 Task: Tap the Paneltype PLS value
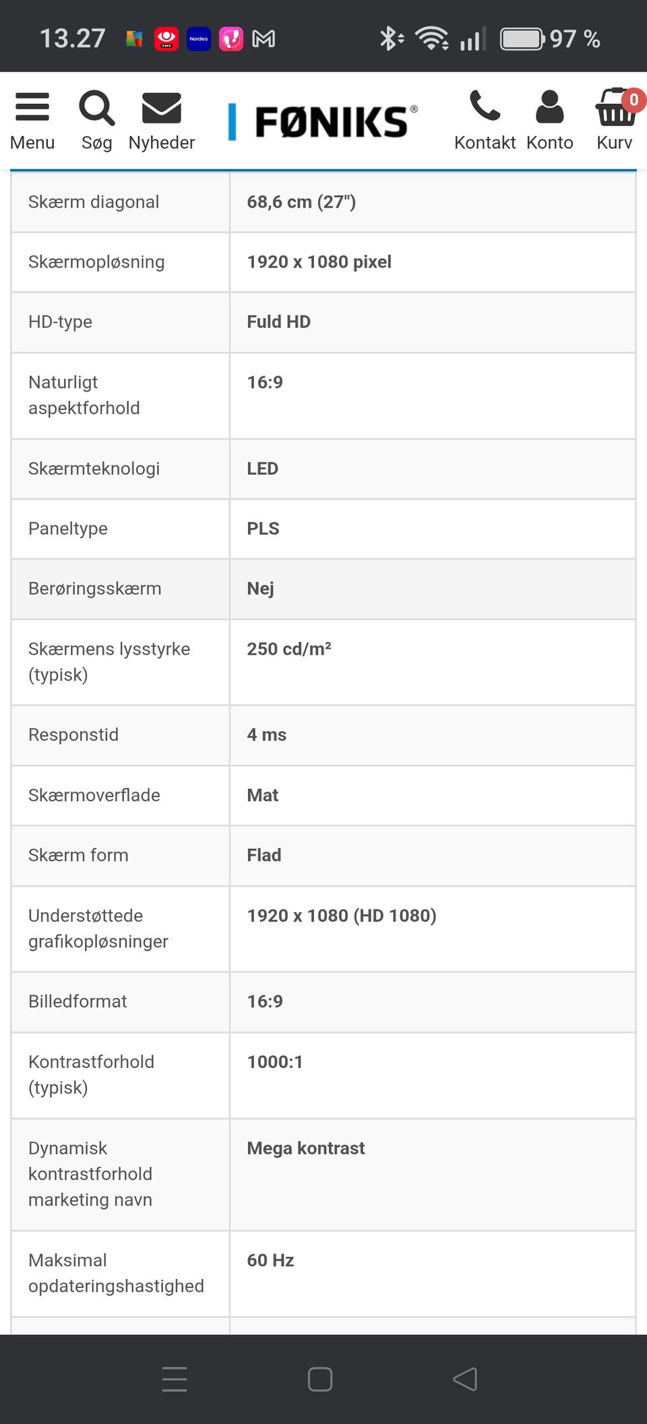263,529
